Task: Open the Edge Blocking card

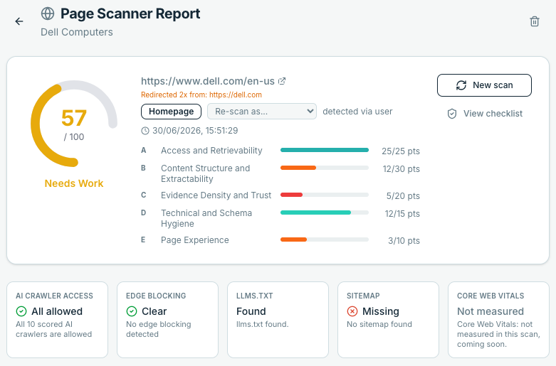Action: click(x=167, y=320)
